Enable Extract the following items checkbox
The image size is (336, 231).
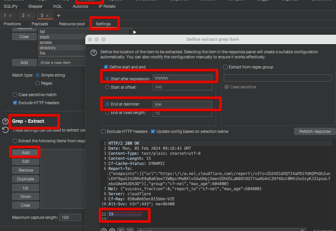15,141
